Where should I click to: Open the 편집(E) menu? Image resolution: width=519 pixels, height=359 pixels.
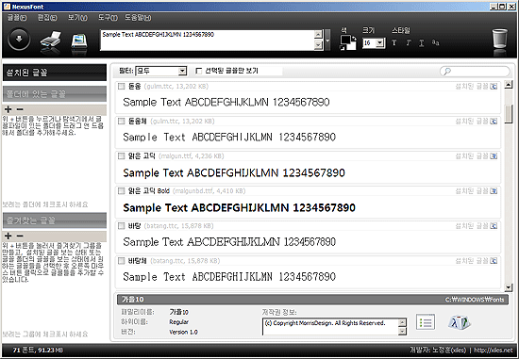click(47, 18)
